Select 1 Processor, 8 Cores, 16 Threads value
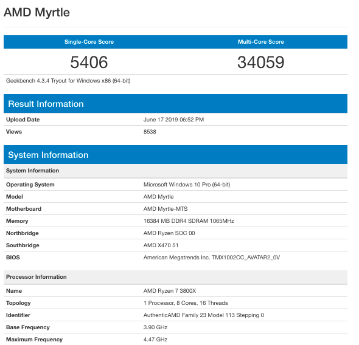Viewport: 359px width, 345px height. [186, 303]
